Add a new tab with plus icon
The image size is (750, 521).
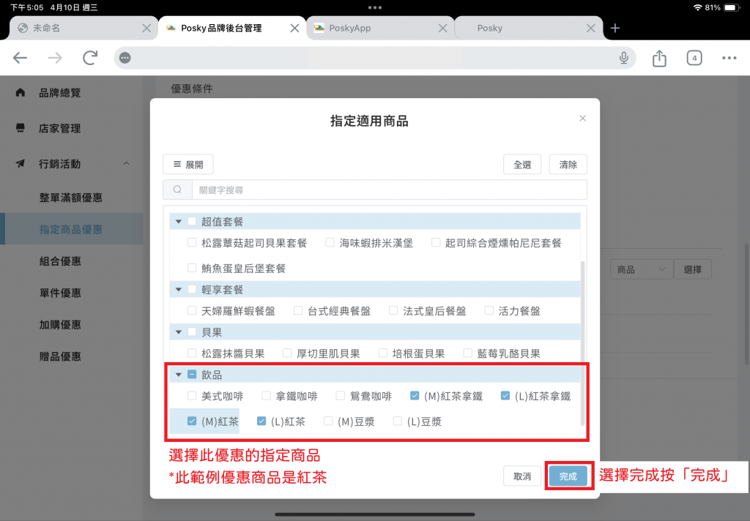tap(615, 29)
